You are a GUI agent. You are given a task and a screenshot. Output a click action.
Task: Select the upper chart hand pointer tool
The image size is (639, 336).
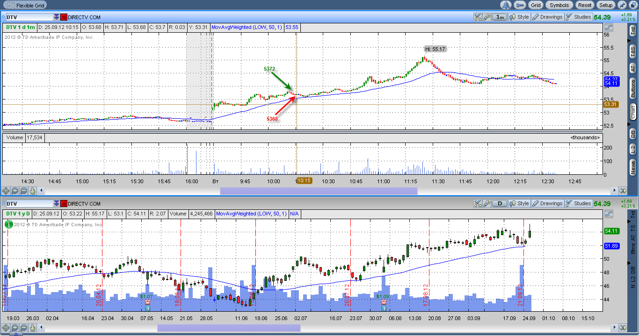pyautogui.click(x=32, y=191)
